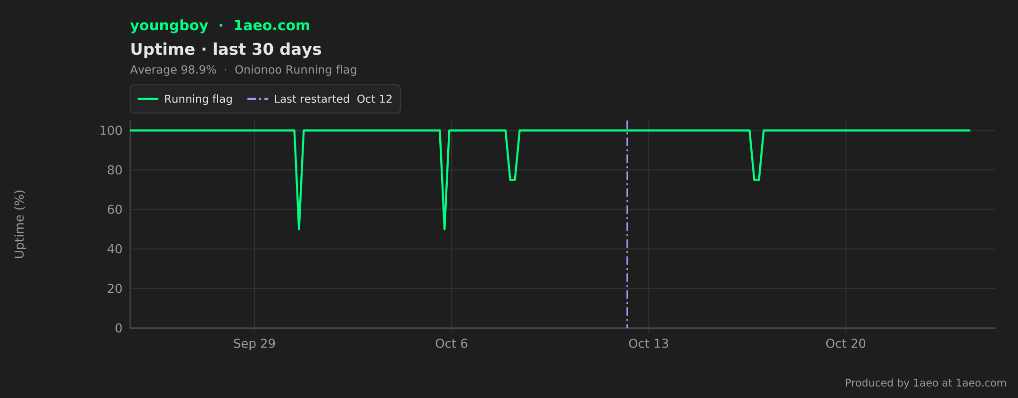The height and width of the screenshot is (398, 1018).
Task: Click the "80" y-axis tick label
Action: (x=115, y=170)
